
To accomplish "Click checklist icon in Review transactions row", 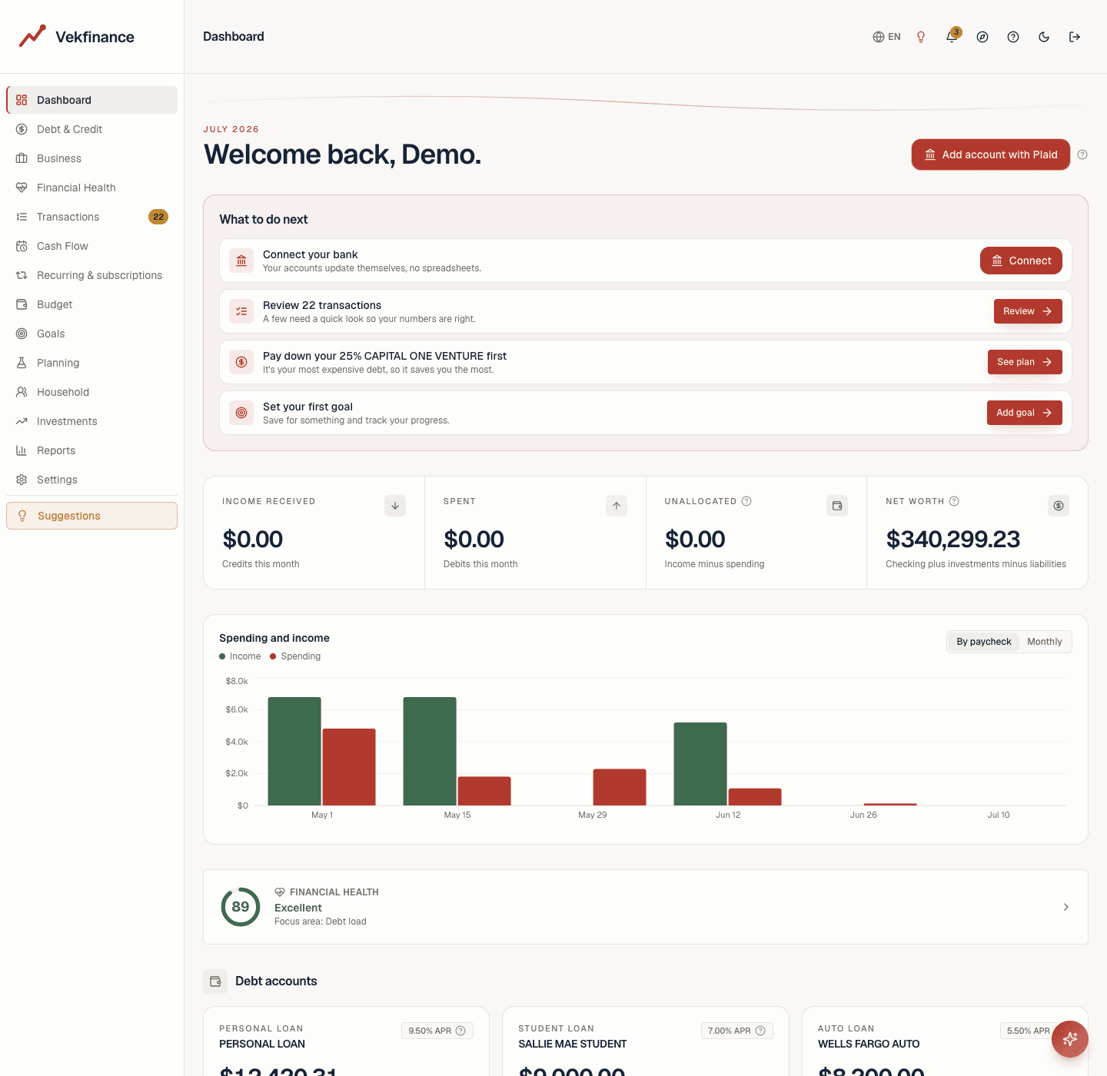I will pos(241,311).
